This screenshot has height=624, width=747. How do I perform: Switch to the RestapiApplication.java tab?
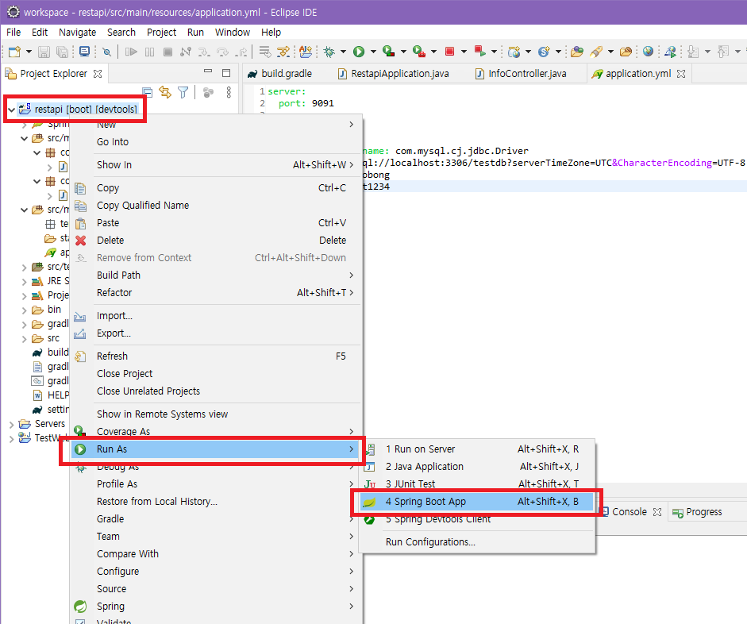[x=394, y=74]
